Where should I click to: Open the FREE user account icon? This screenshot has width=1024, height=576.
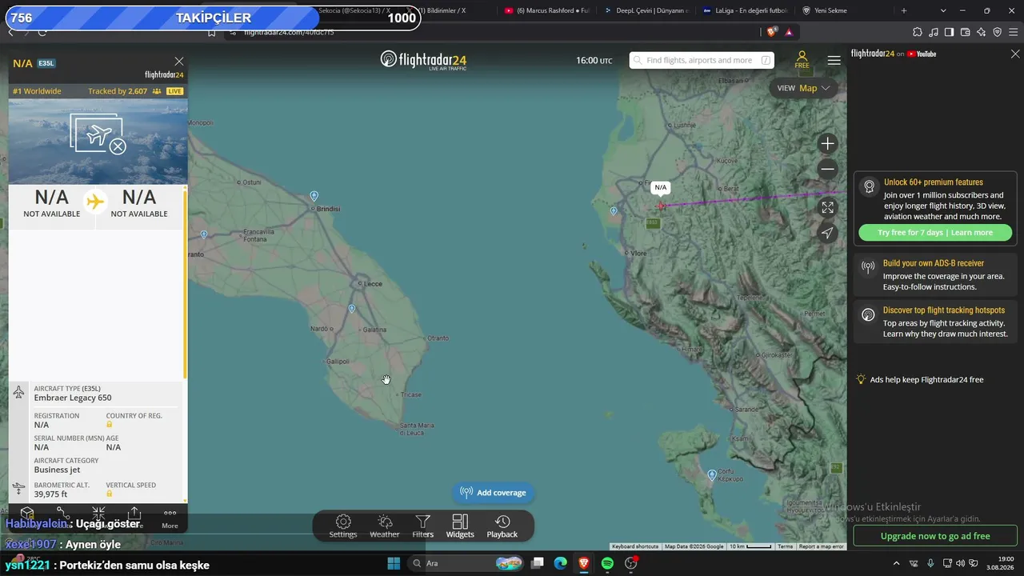pos(802,60)
